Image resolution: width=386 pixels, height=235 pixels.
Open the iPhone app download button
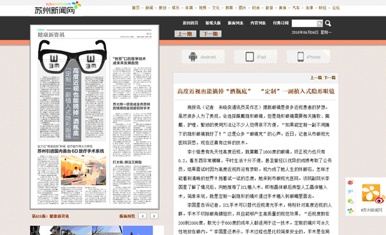tap(308, 57)
